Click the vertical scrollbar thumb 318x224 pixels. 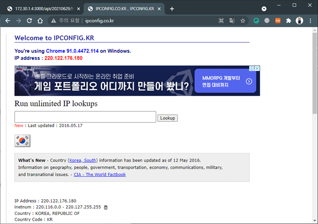pyautogui.click(x=314, y=73)
